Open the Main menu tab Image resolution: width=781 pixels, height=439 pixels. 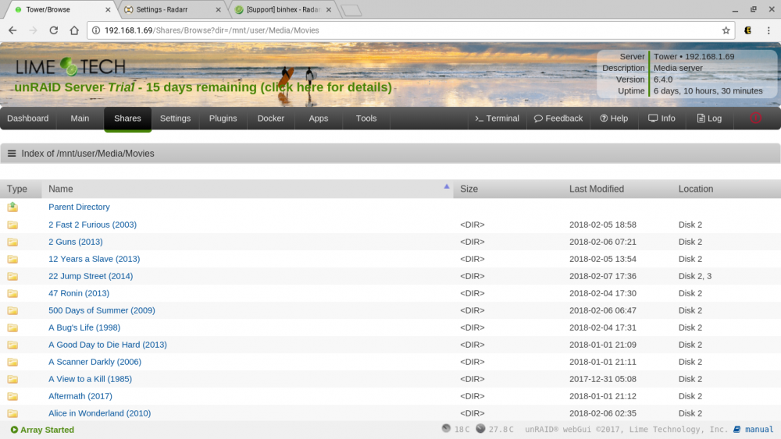tap(80, 119)
